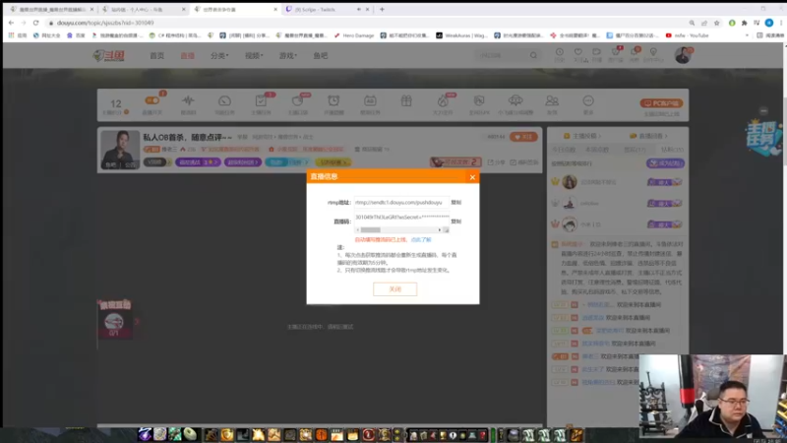Click the search magnifier icon in Douyu header
787x443 pixels.
tap(533, 55)
